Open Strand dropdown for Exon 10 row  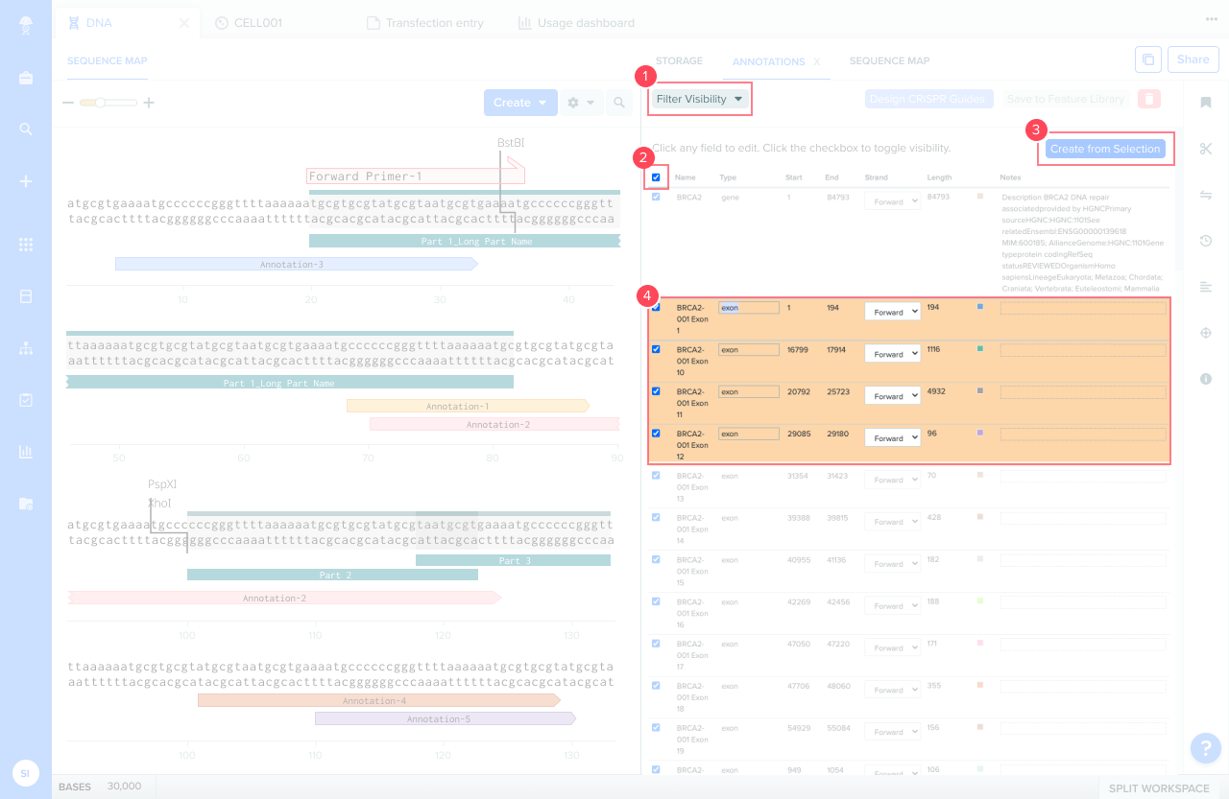click(x=892, y=354)
